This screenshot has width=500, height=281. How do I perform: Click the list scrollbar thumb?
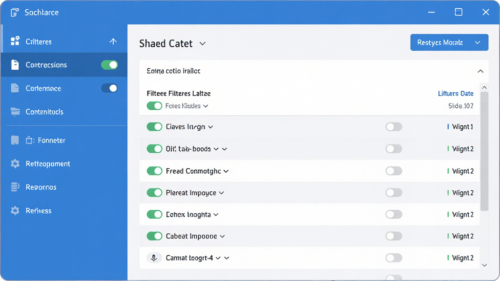pos(484,151)
